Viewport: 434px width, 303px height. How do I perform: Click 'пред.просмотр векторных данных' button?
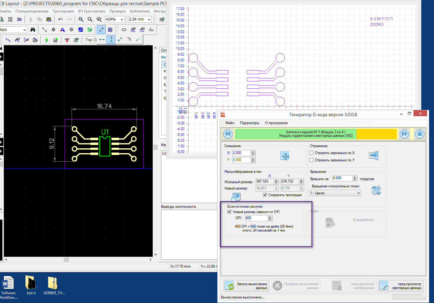coord(401,286)
